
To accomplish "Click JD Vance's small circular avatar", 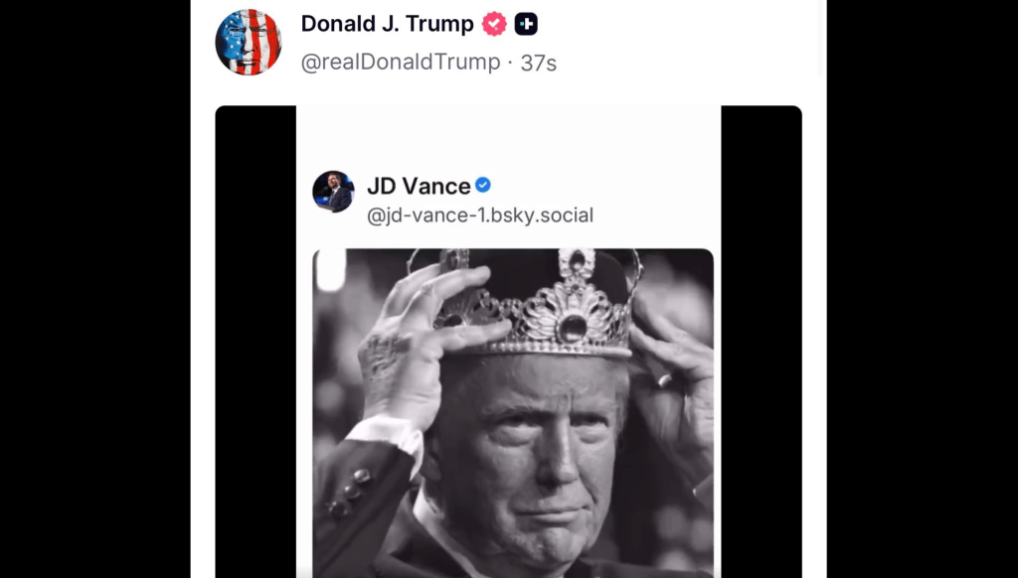I will pyautogui.click(x=333, y=192).
